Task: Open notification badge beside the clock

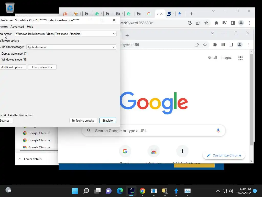Action: pyautogui.click(x=255, y=191)
